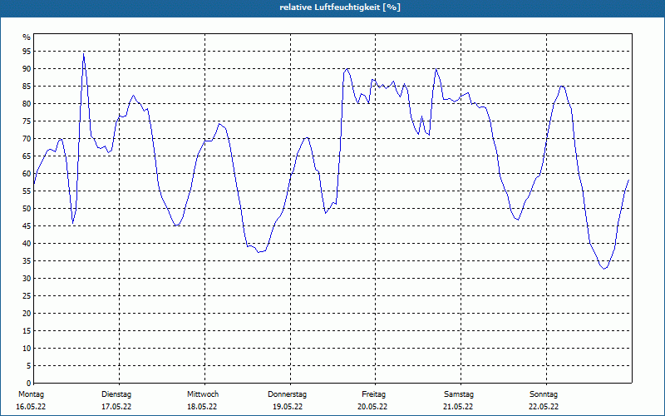Select the 'Montag' day label
This screenshot has height=416, width=665.
(31, 394)
